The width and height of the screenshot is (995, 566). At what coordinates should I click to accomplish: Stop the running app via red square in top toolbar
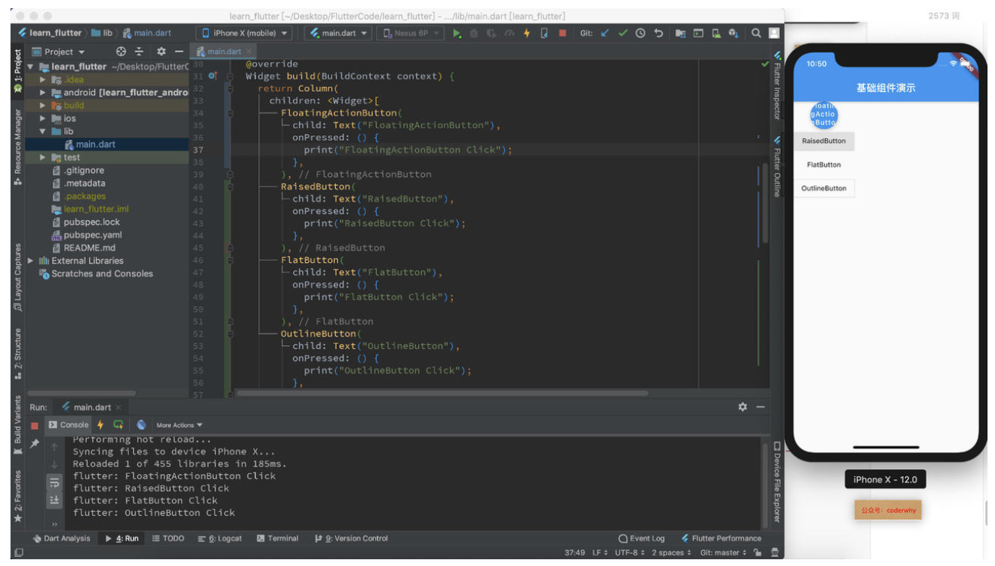pyautogui.click(x=562, y=33)
